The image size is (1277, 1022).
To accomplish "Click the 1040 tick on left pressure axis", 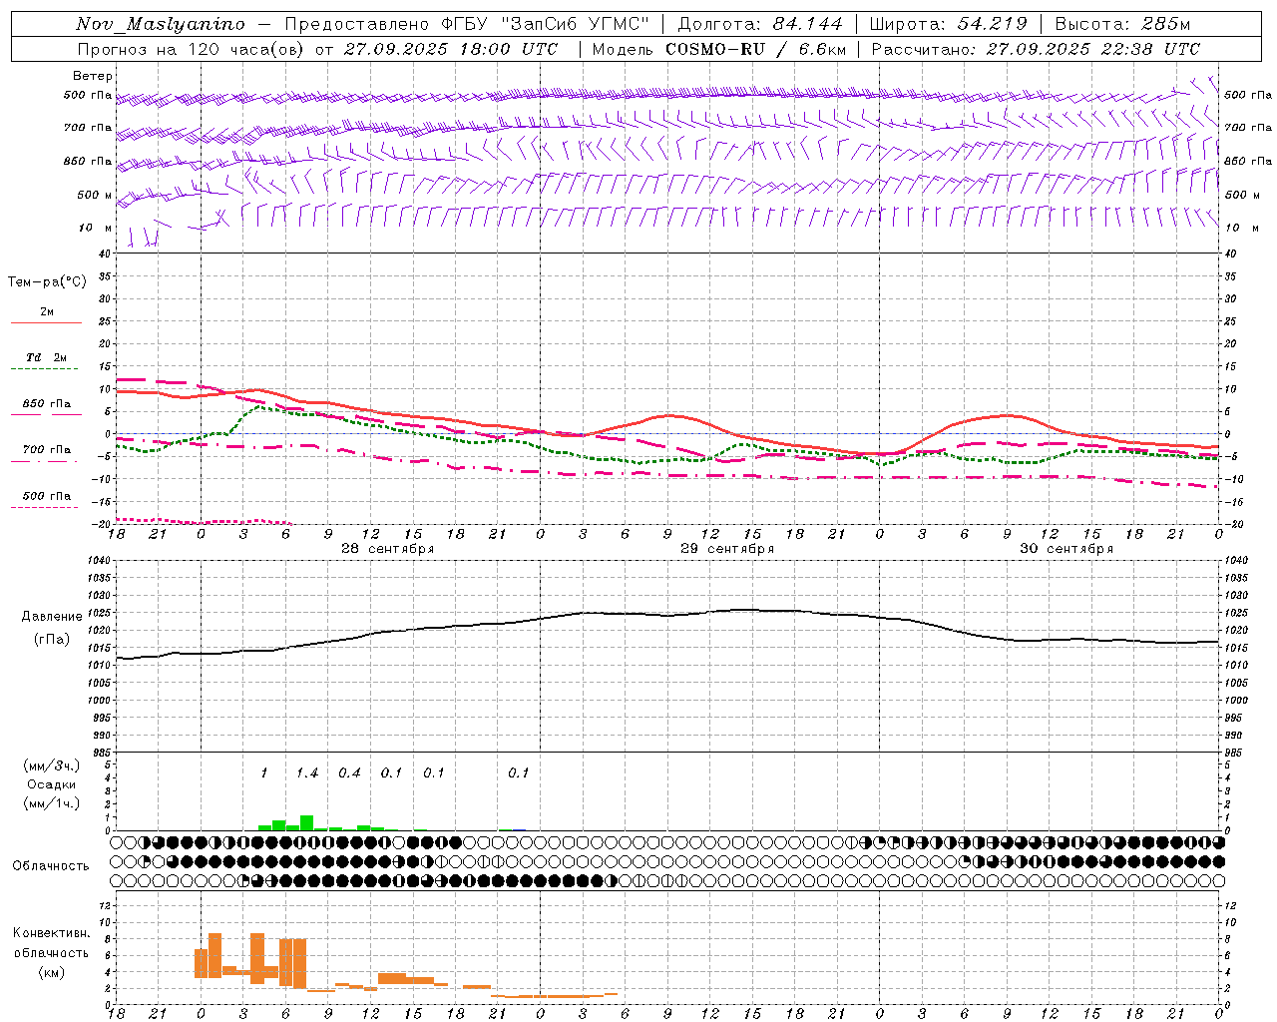I will pyautogui.click(x=99, y=561).
